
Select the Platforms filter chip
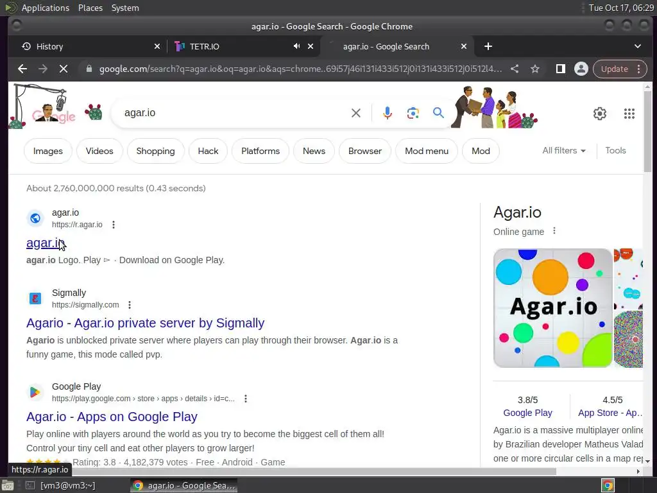coord(260,151)
